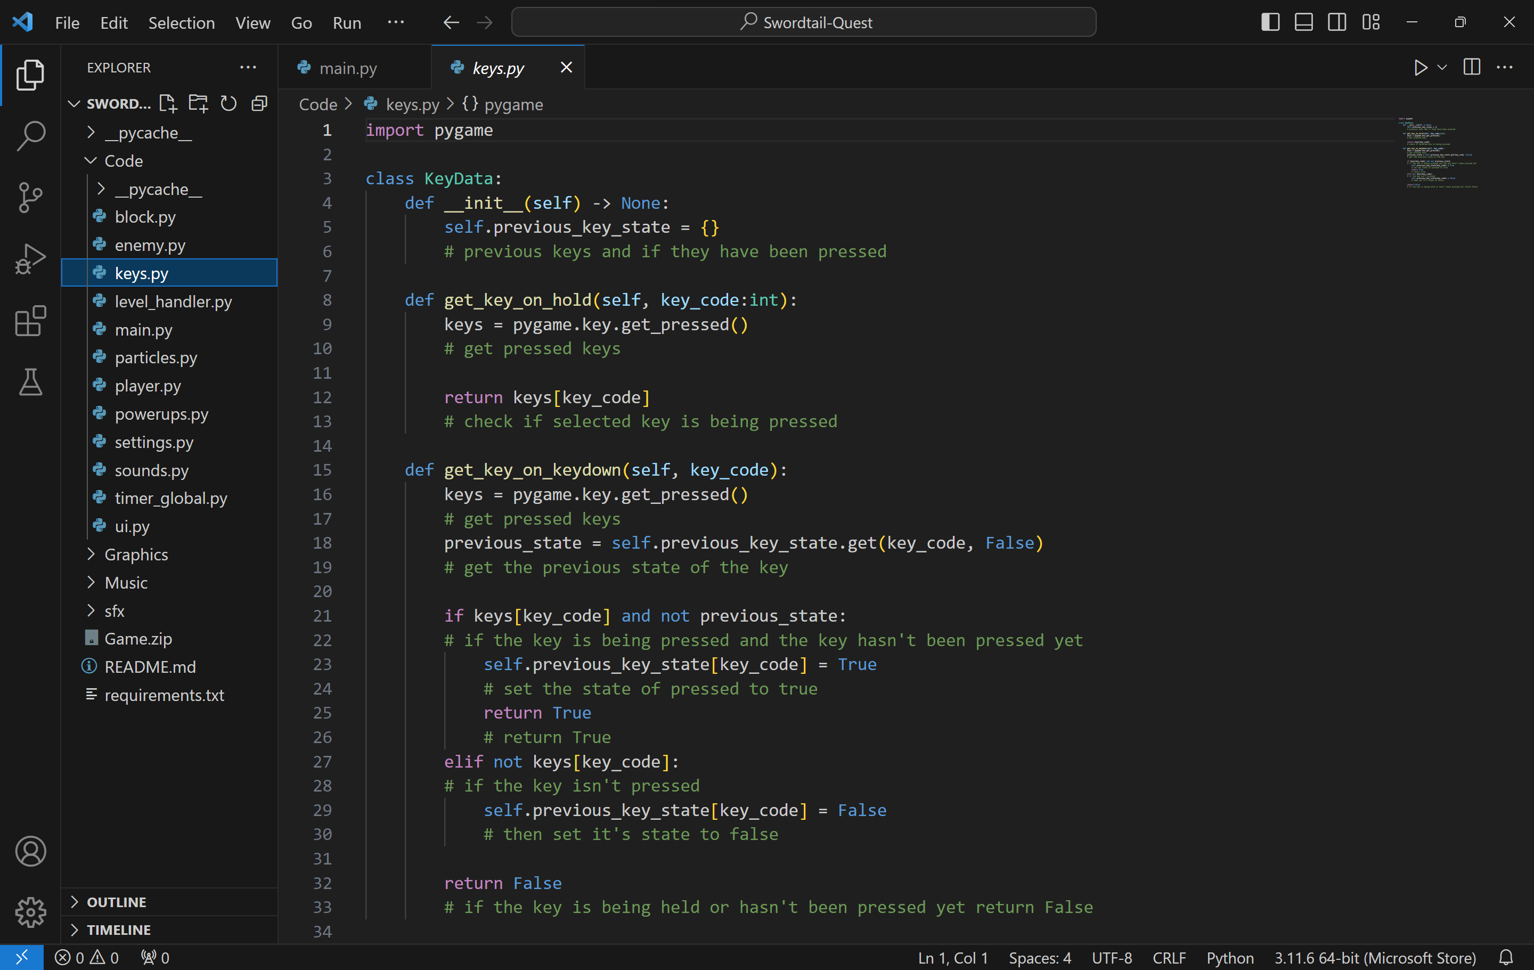The image size is (1534, 970).
Task: Toggle primary side bar visibility
Action: click(x=1270, y=22)
